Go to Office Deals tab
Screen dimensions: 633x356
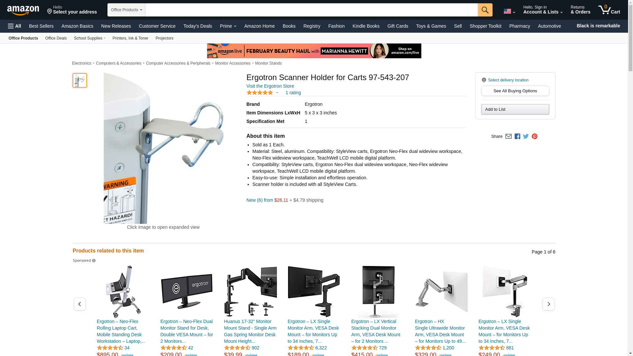click(x=56, y=38)
